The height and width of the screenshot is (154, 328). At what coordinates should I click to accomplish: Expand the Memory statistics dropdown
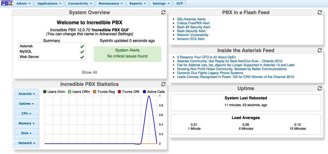pyautogui.click(x=26, y=123)
